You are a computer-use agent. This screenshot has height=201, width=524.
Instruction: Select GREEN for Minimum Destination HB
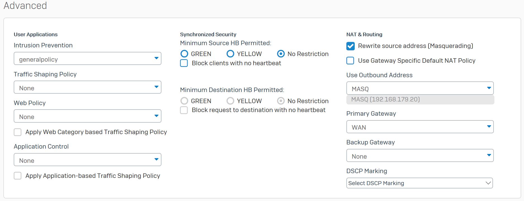(x=184, y=101)
